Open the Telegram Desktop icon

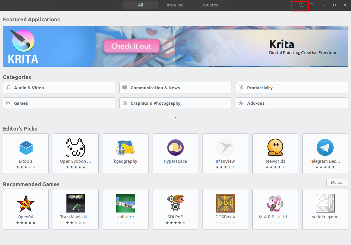325,148
